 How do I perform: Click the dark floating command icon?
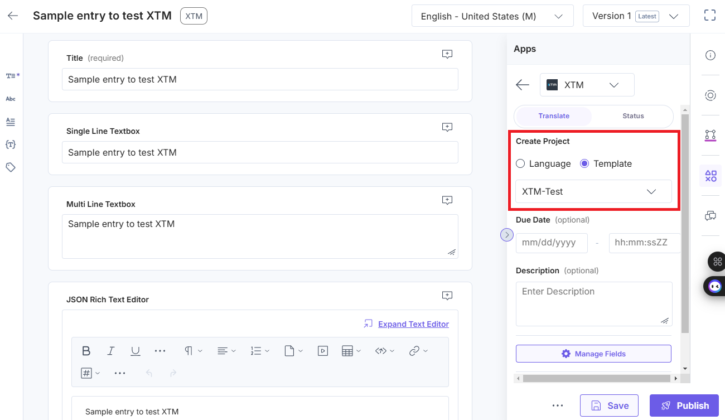(717, 261)
